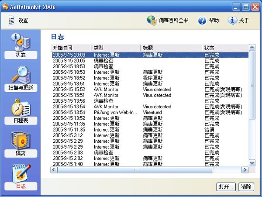The image size is (262, 197).
Task: Click the vertical scrollbar down arrow
Action: click(x=252, y=163)
